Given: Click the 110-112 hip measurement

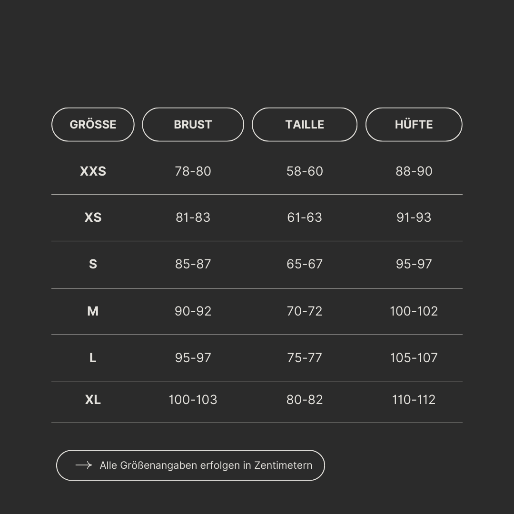Looking at the screenshot, I should [414, 400].
